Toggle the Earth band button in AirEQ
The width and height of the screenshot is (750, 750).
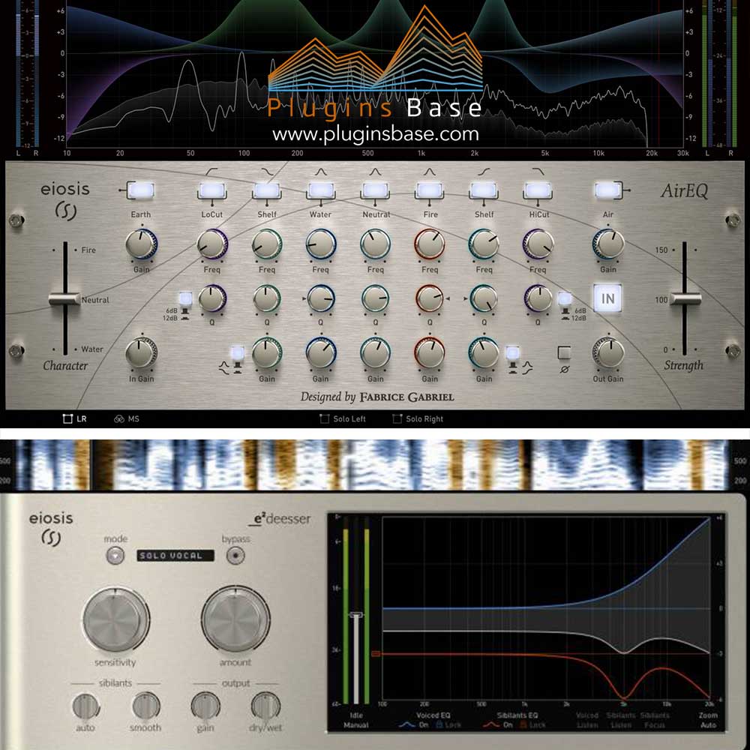pyautogui.click(x=140, y=190)
